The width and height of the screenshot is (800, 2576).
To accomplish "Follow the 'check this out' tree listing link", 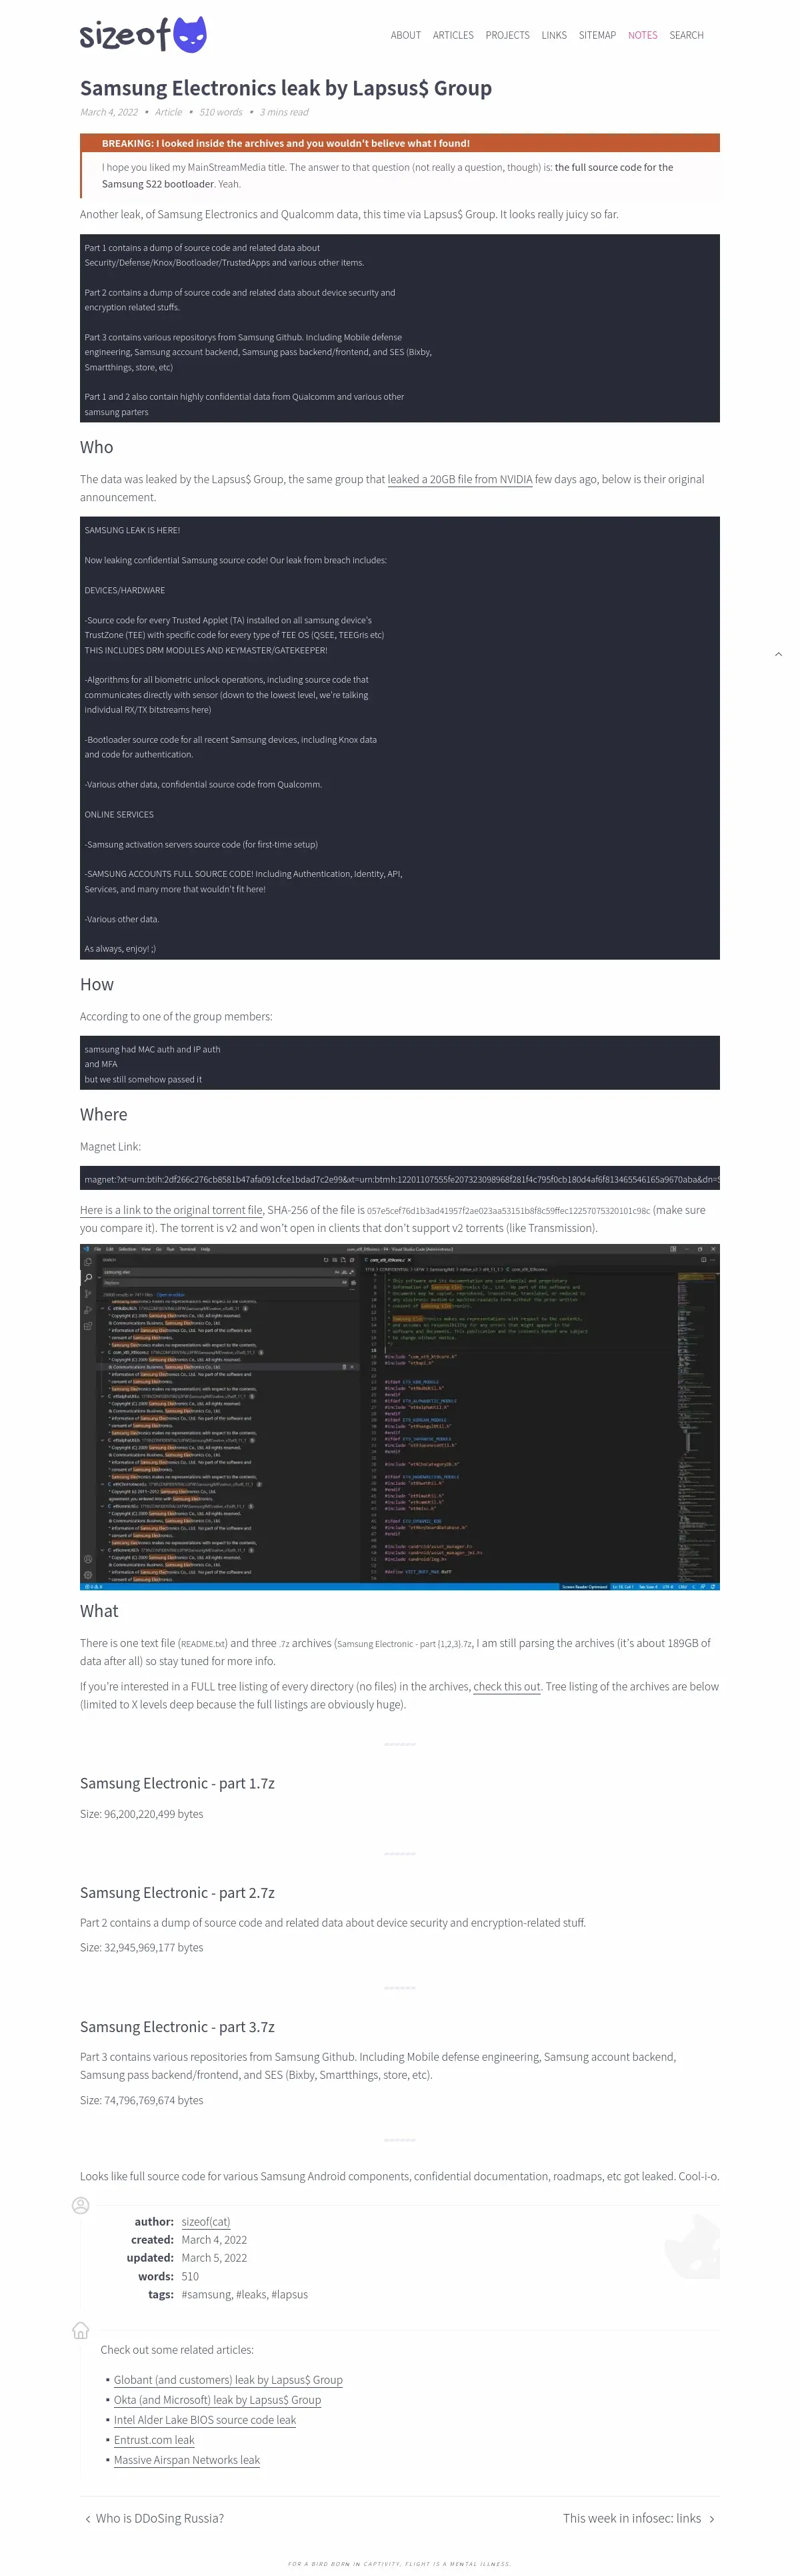I will [507, 1686].
